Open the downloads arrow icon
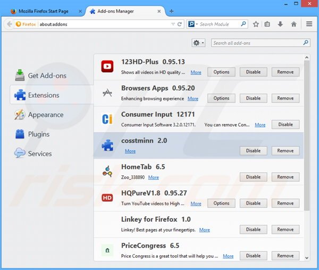Screen dimensions: 319x270 280,24
